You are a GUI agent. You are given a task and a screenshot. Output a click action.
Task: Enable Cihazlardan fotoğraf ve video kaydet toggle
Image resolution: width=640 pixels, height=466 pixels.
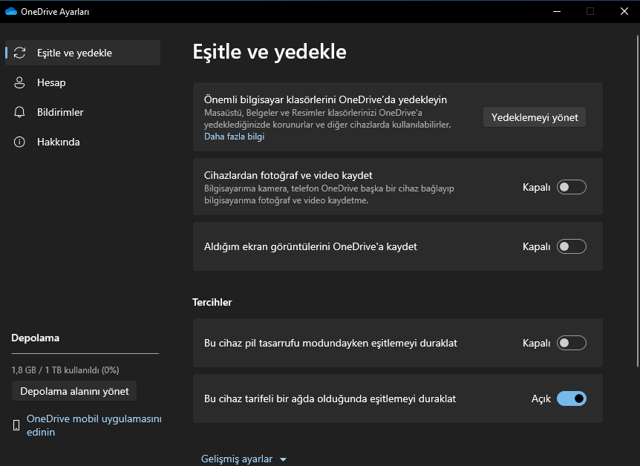click(572, 187)
